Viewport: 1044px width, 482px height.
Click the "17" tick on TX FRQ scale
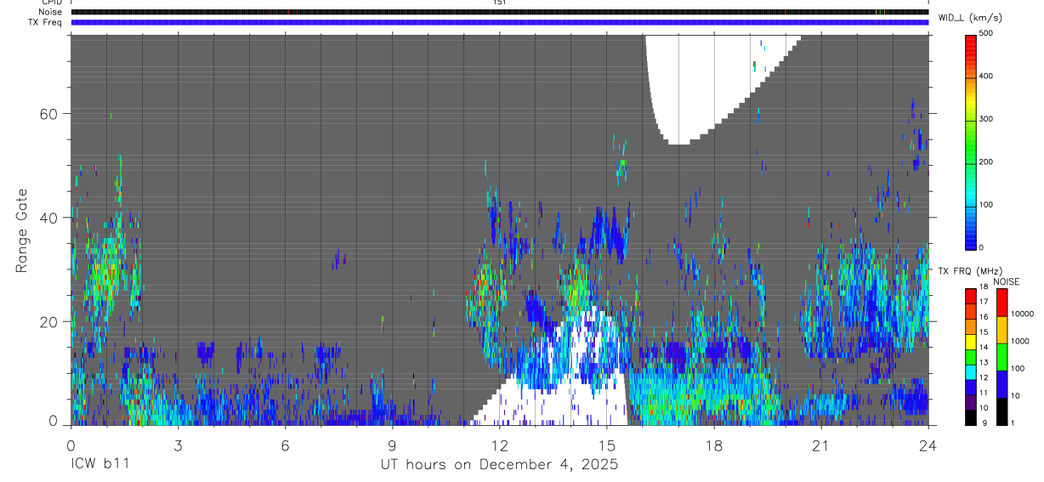[x=984, y=302]
